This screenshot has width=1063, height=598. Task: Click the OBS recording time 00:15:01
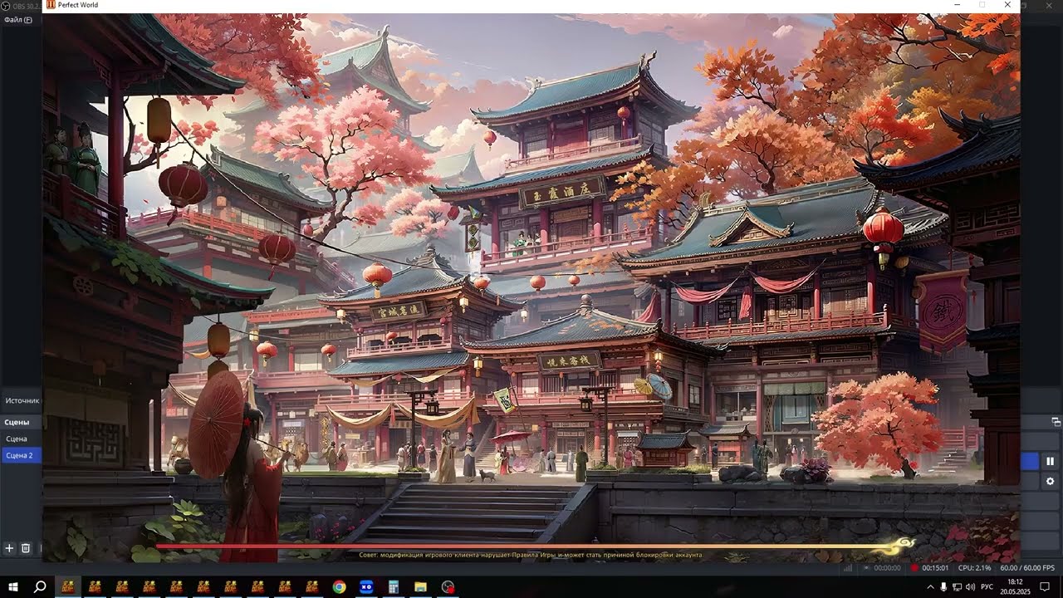click(x=935, y=568)
